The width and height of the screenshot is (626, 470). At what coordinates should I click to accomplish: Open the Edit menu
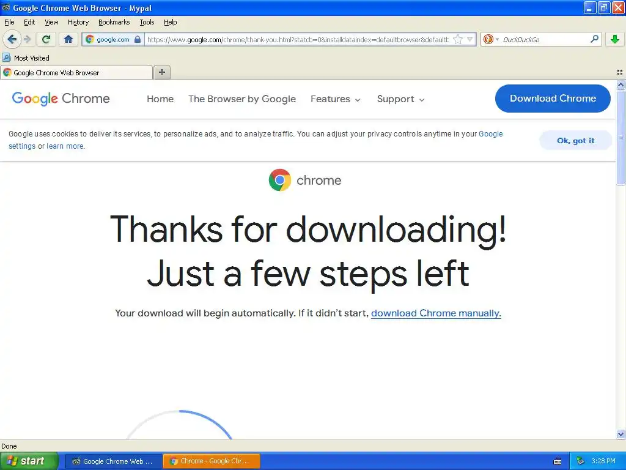tap(29, 22)
